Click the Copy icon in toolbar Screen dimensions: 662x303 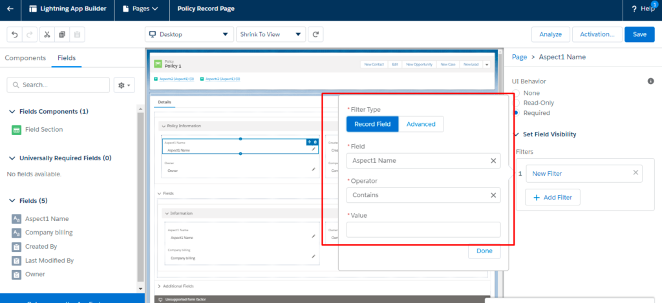[62, 35]
